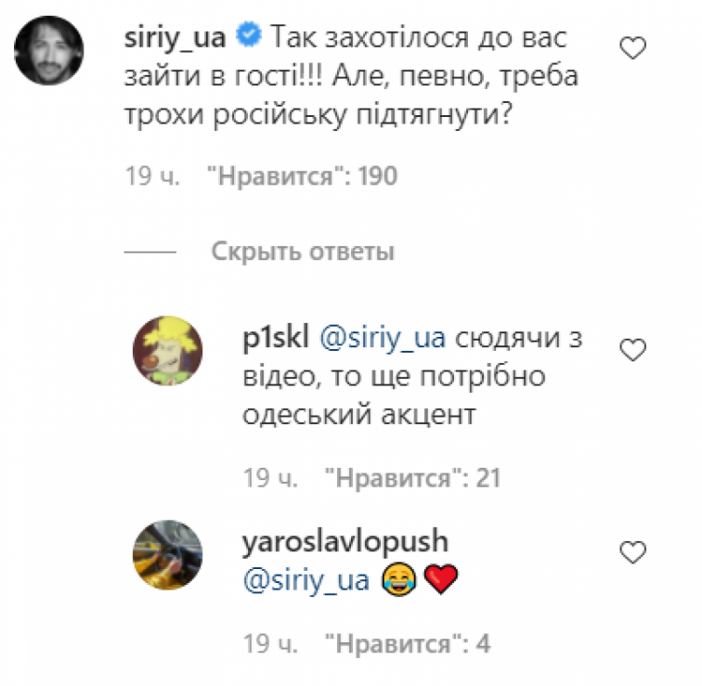Click the blue verified badge next to siriy_ua
This screenshot has height=686, width=702.
point(248,35)
